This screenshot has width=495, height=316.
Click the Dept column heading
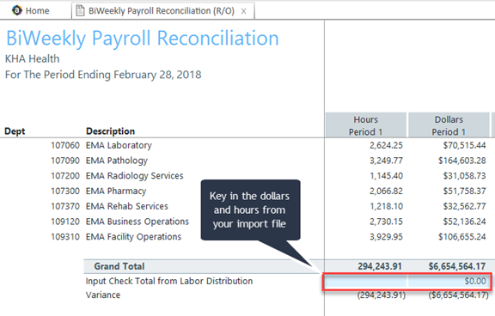15,131
